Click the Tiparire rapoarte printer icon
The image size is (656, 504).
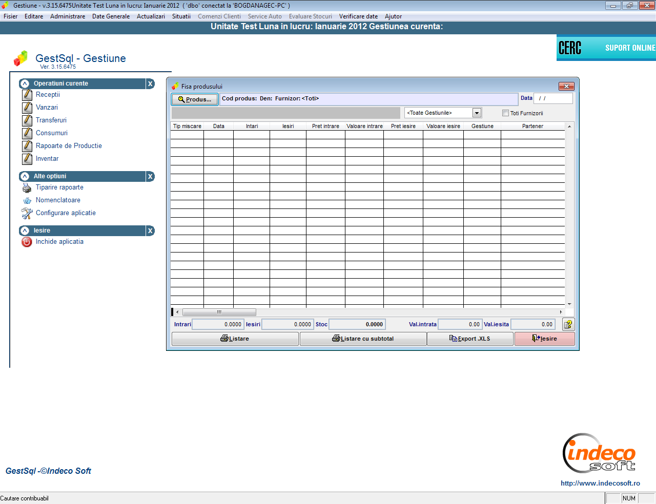[x=27, y=188]
